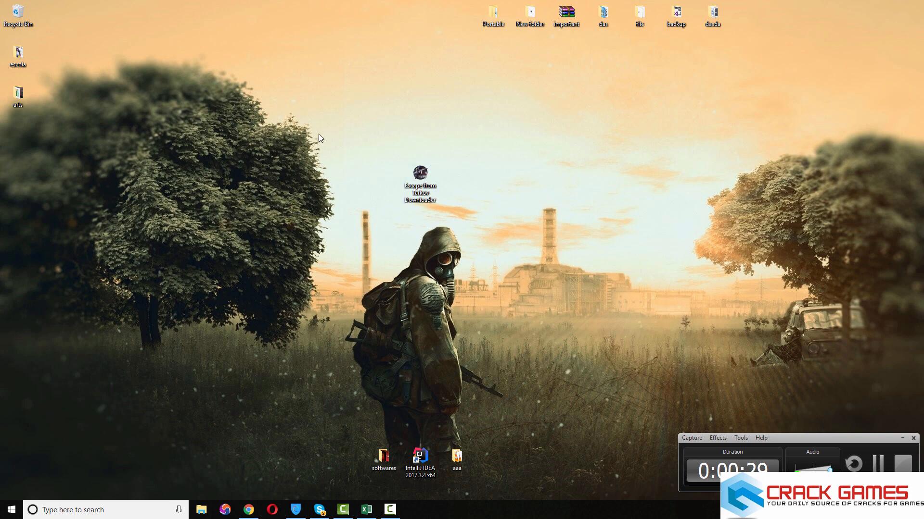Open the Effects menu
The height and width of the screenshot is (519, 924).
pyautogui.click(x=718, y=438)
